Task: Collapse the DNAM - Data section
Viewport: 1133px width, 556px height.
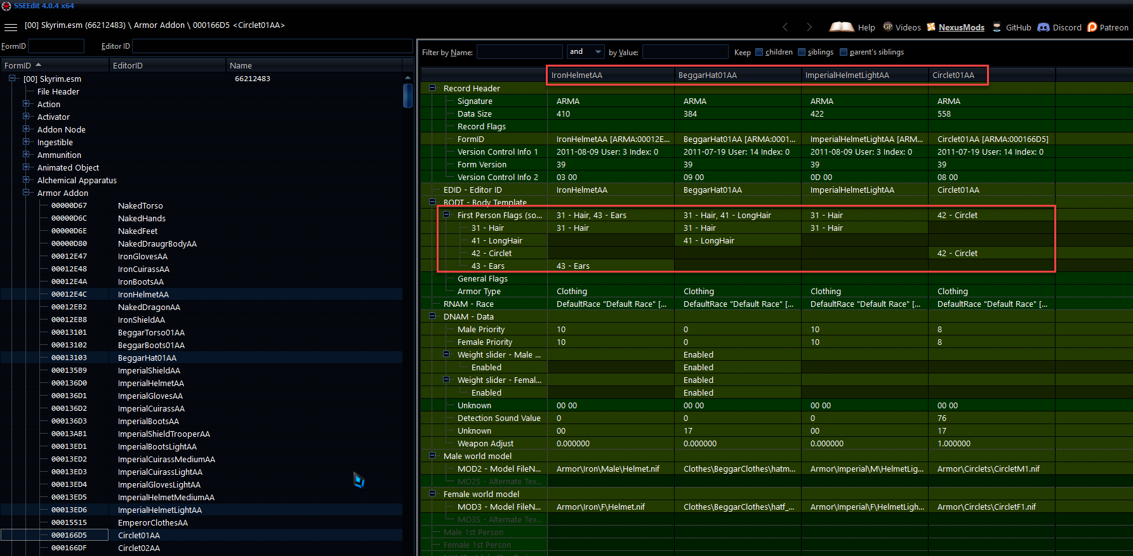Action: click(432, 316)
